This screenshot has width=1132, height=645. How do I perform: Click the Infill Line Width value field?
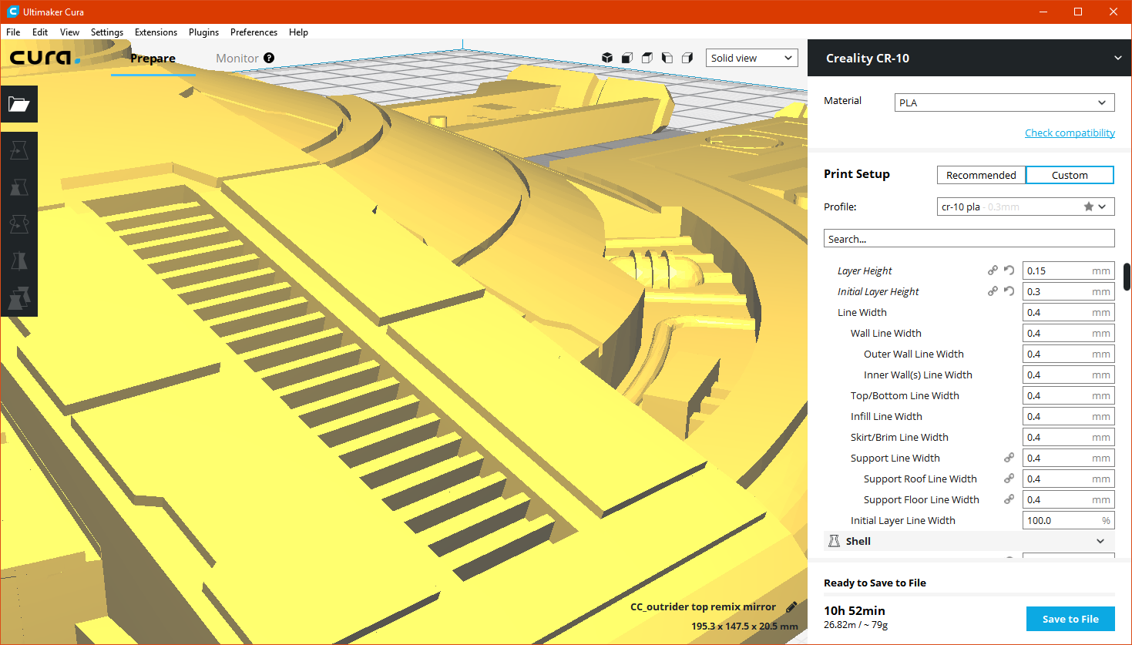pos(1068,416)
